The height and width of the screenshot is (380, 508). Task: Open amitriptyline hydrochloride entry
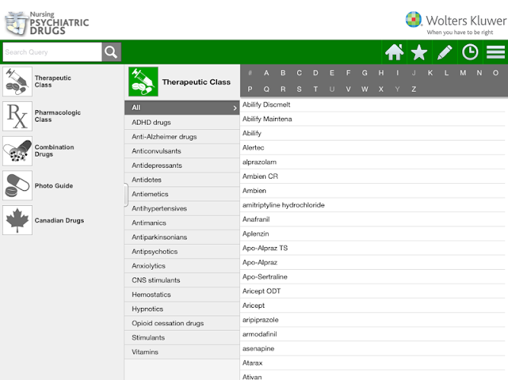point(373,205)
